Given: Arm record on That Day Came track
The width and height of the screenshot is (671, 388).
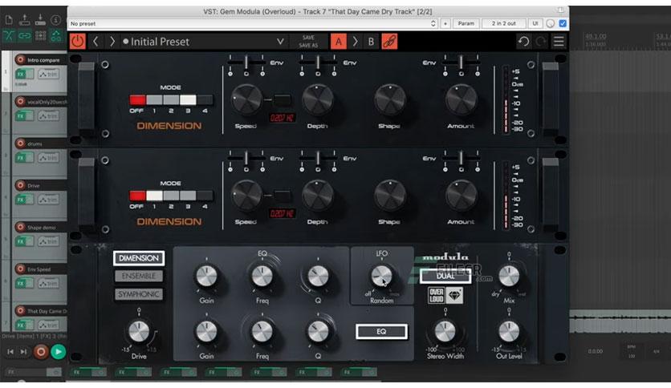Looking at the screenshot, I should click(x=20, y=311).
